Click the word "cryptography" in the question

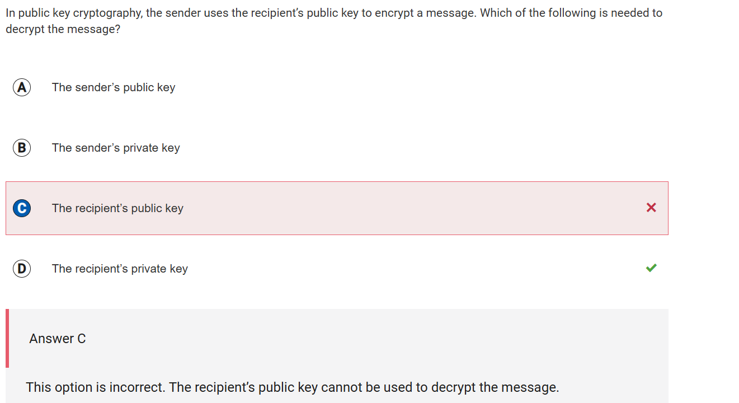(x=108, y=13)
